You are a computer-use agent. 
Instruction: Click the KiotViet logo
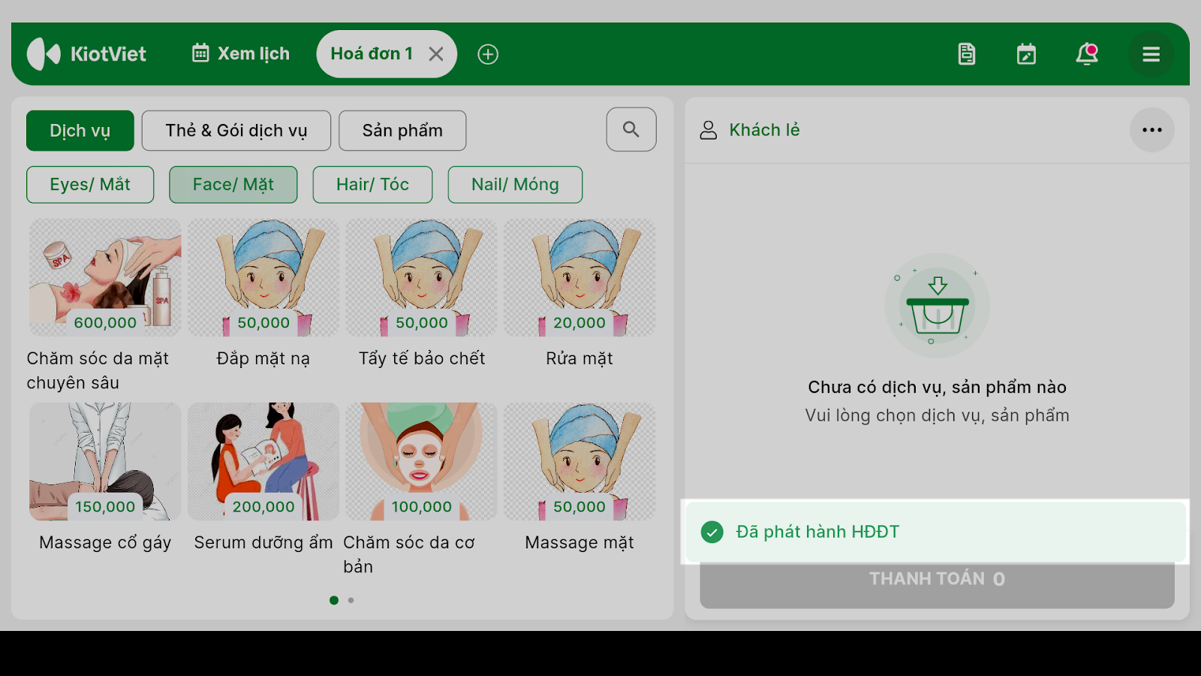click(x=86, y=54)
